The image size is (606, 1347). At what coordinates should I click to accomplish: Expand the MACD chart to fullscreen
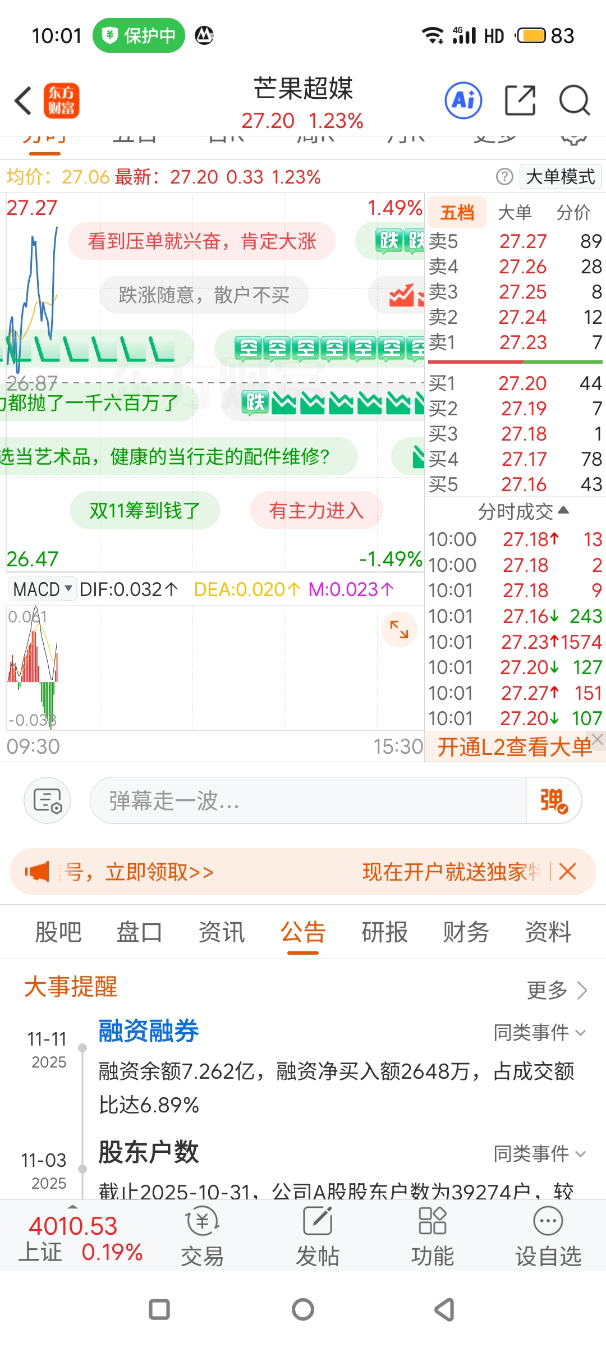click(399, 629)
